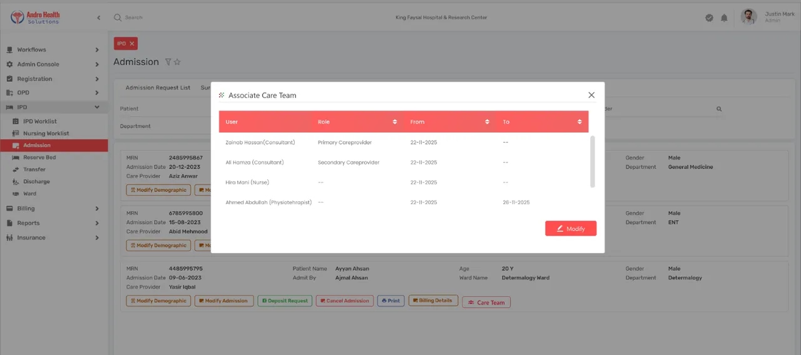
Task: Modify Demographic for MRN 6785995800
Action: coord(158,246)
